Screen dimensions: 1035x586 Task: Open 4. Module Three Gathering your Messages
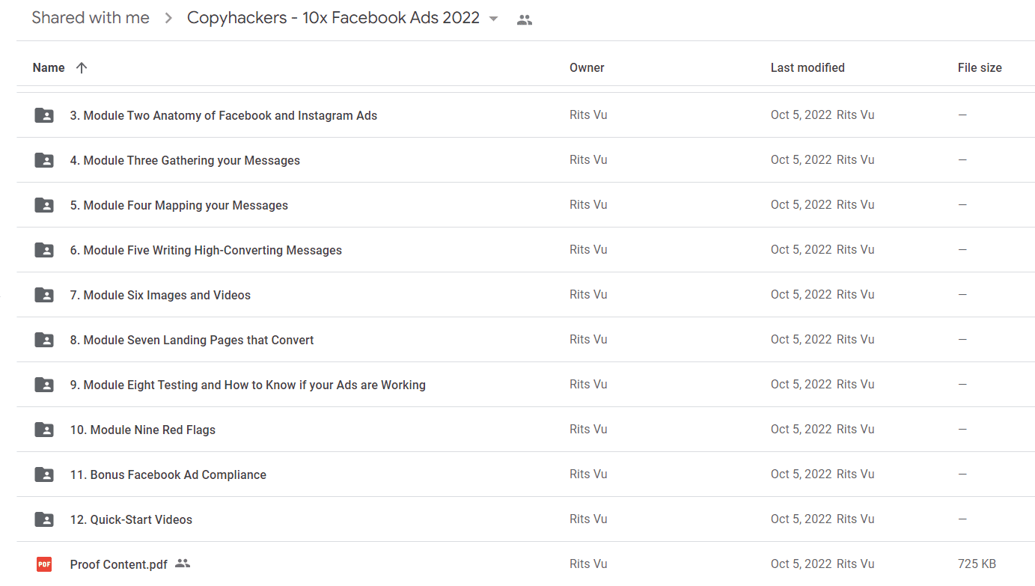point(185,160)
